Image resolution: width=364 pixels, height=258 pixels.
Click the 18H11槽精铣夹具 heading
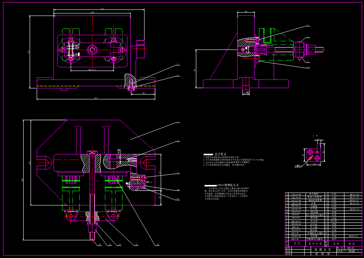(x=228, y=185)
